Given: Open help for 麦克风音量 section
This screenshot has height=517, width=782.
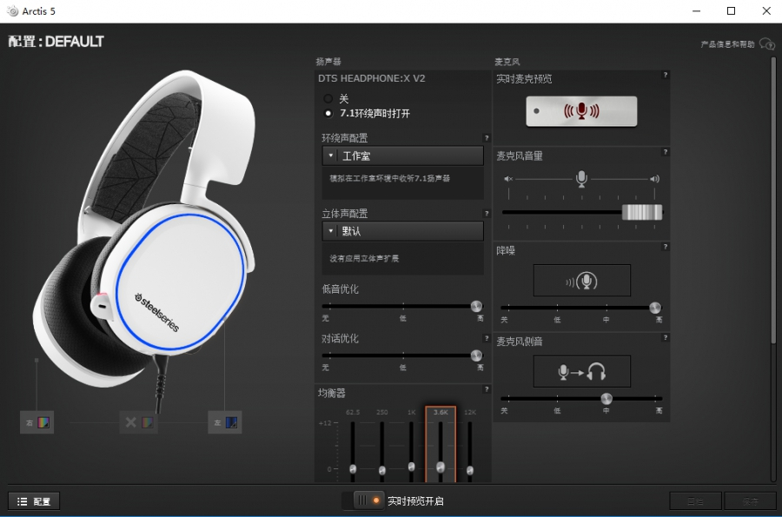Looking at the screenshot, I should pos(665,152).
